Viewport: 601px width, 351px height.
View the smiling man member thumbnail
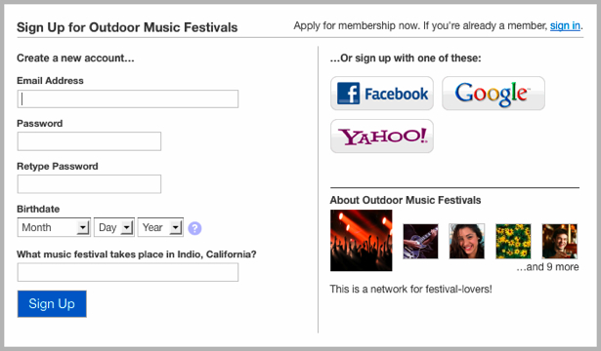coord(560,241)
